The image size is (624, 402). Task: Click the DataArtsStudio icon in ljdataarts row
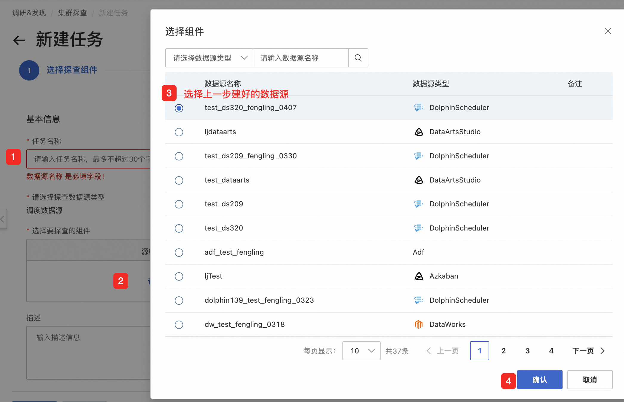pos(419,132)
